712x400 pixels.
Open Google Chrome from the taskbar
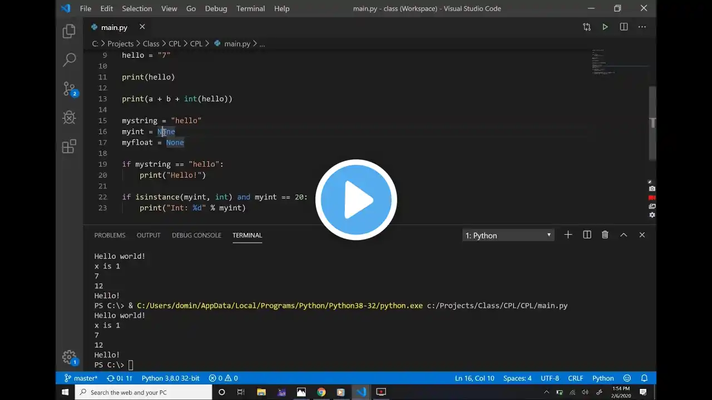point(321,392)
